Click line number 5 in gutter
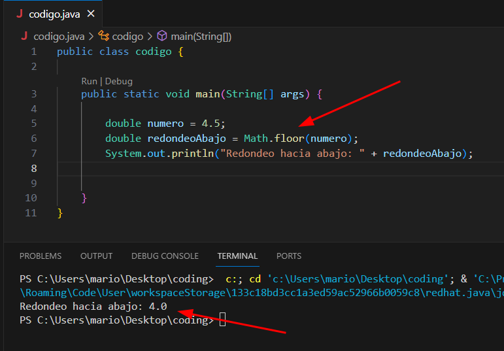This screenshot has height=351, width=504. (34, 124)
